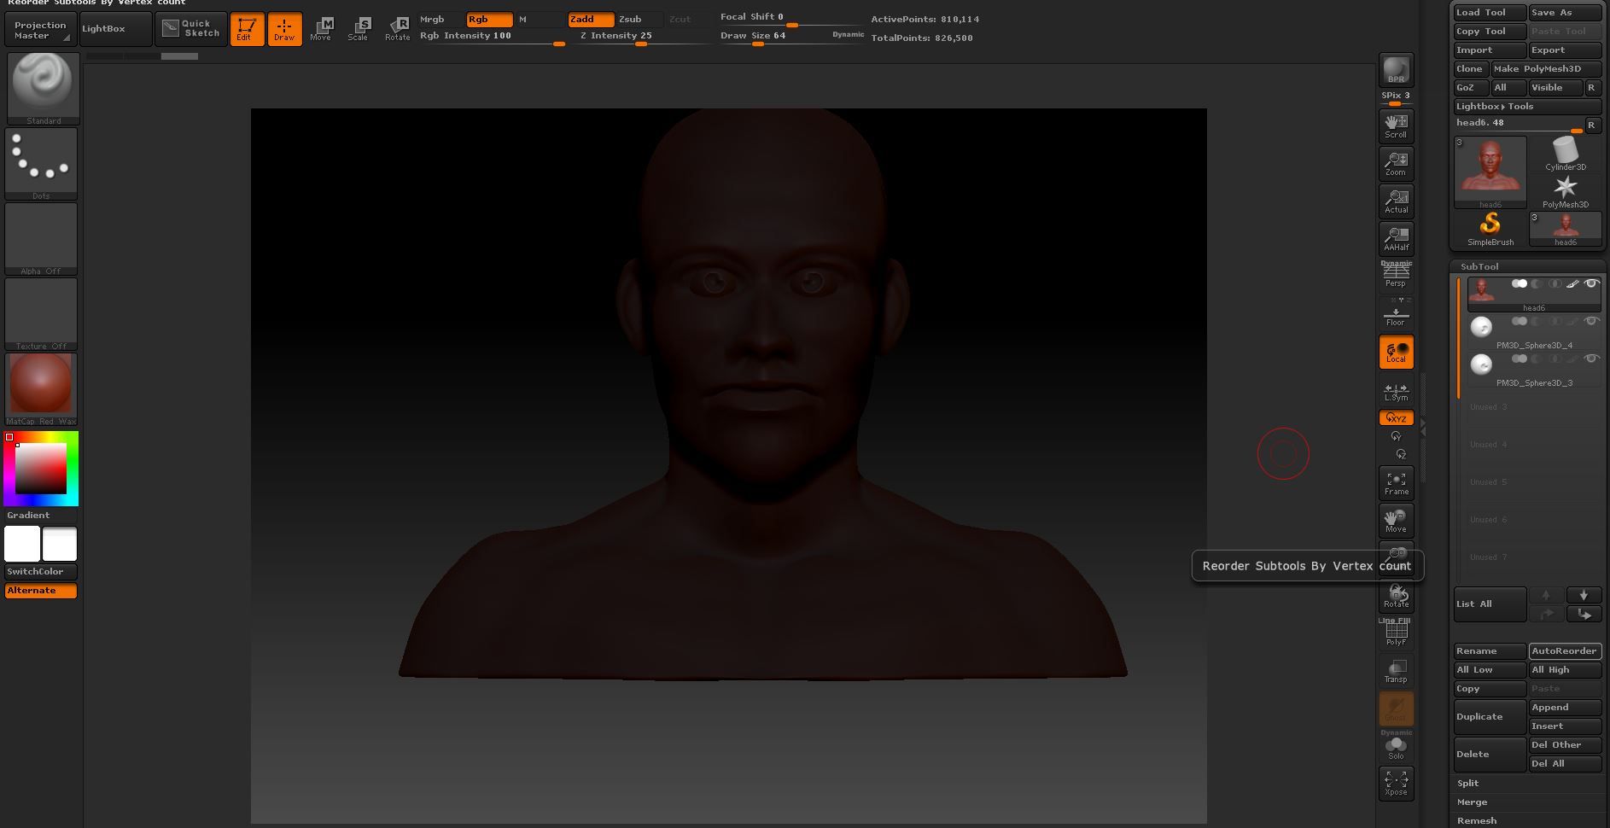Click the Frame mesh icon

tap(1396, 483)
